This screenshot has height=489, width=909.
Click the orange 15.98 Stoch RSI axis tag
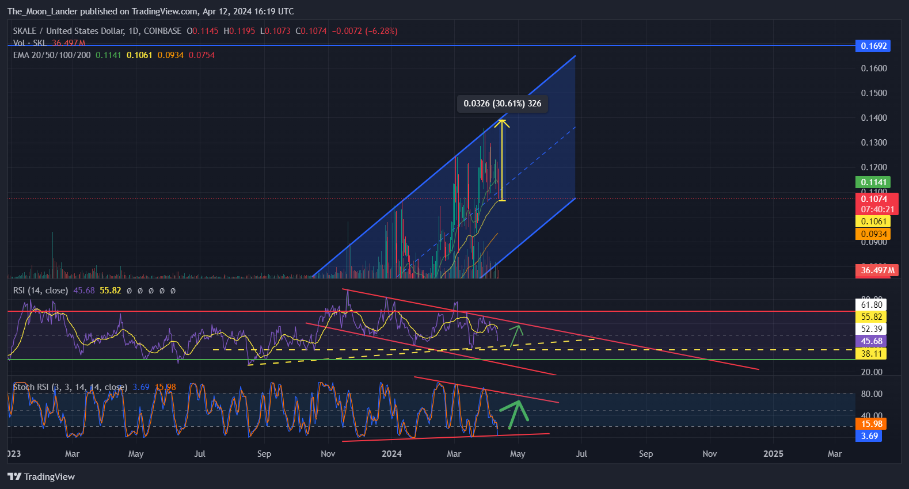872,424
